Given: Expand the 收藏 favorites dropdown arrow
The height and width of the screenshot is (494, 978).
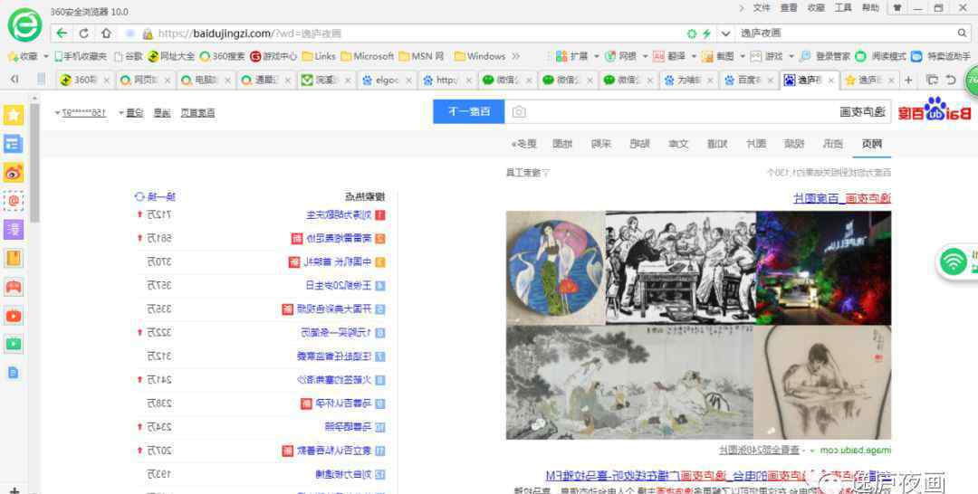Looking at the screenshot, I should tap(46, 57).
